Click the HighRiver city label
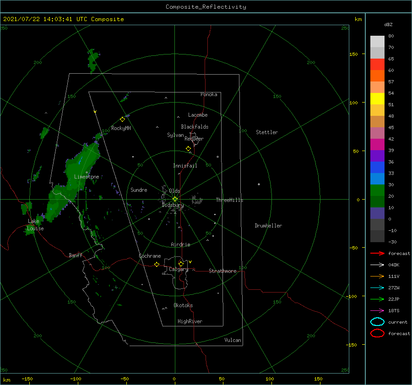 pos(190,321)
